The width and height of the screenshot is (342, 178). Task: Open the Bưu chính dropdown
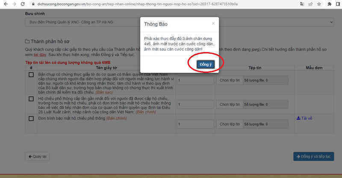coord(179,22)
